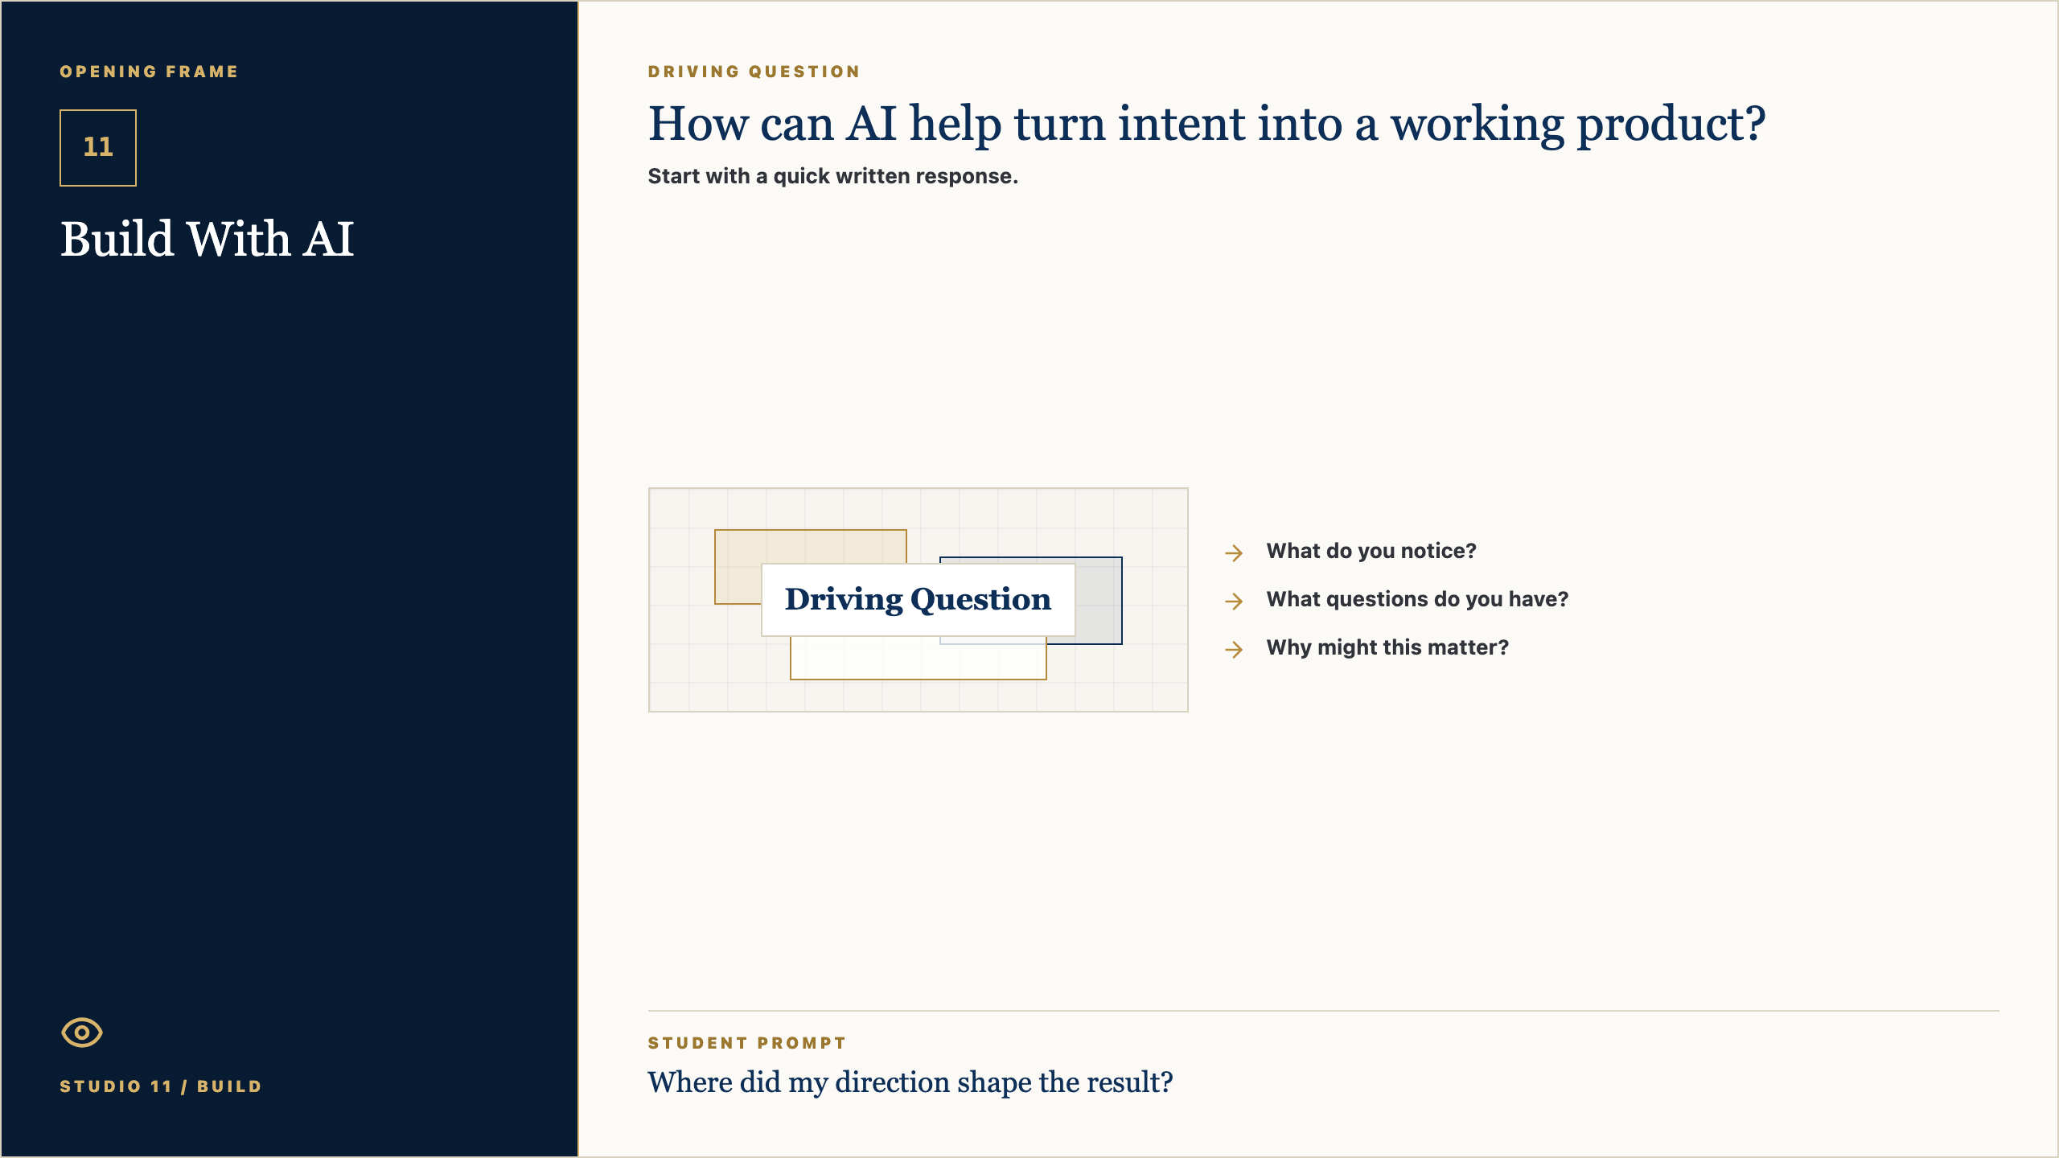Image resolution: width=2059 pixels, height=1158 pixels.
Task: Click 'Where did my direction shape the result?'
Action: coord(910,1083)
